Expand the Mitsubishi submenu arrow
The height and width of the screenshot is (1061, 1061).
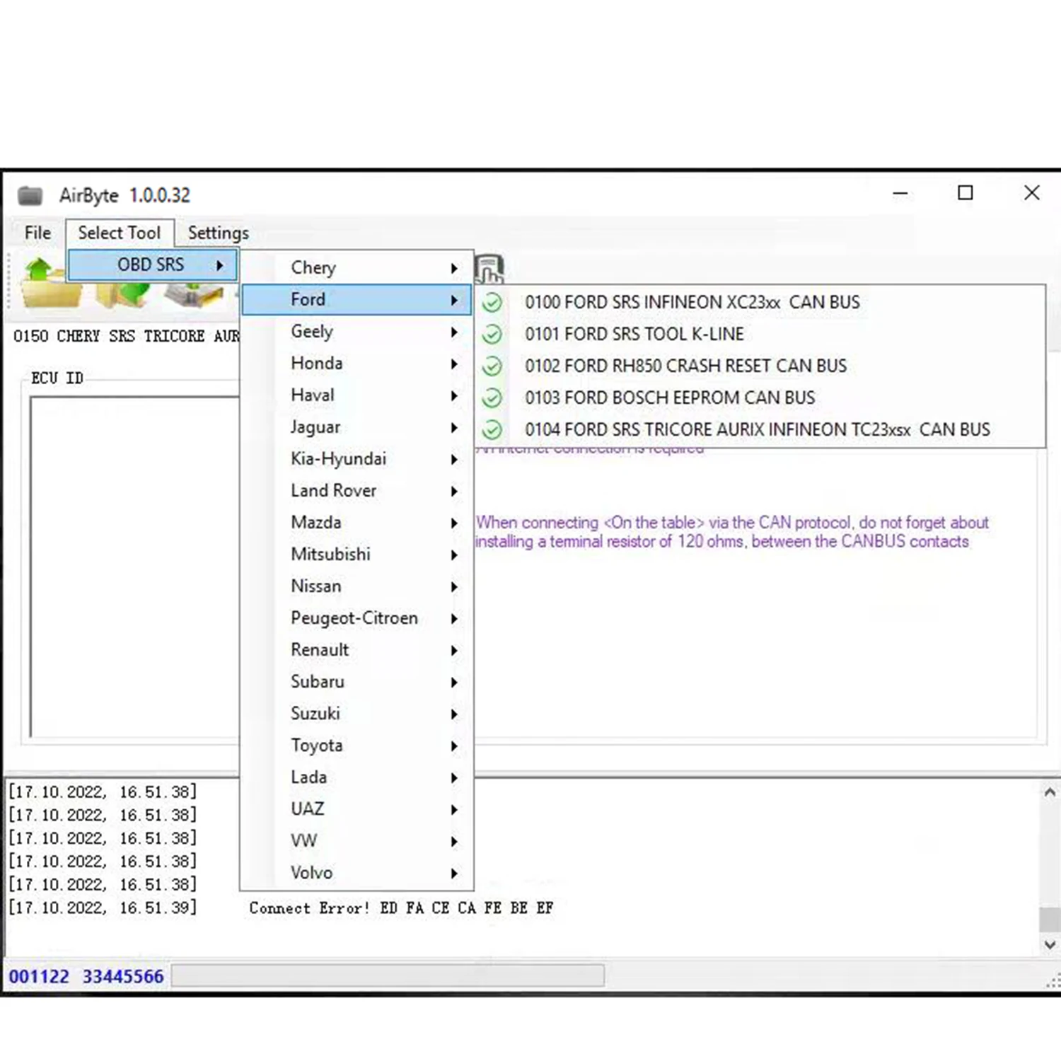point(454,555)
